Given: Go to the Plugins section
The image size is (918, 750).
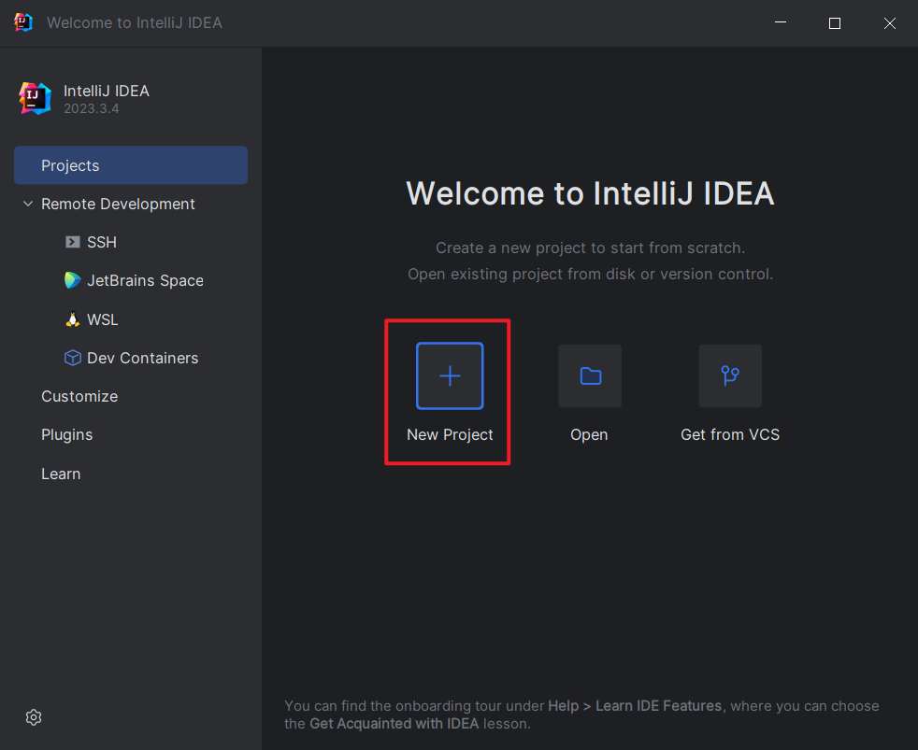Looking at the screenshot, I should (x=67, y=434).
